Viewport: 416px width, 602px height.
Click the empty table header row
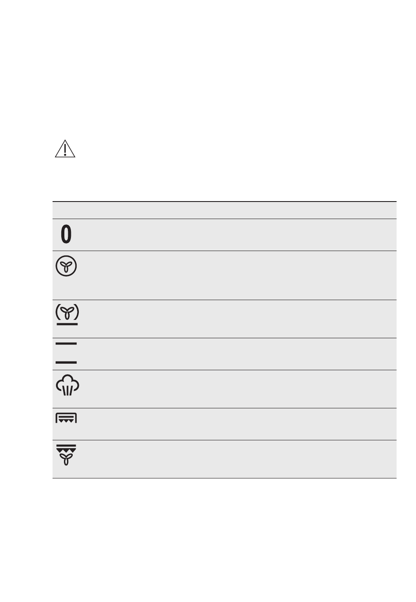click(x=224, y=210)
